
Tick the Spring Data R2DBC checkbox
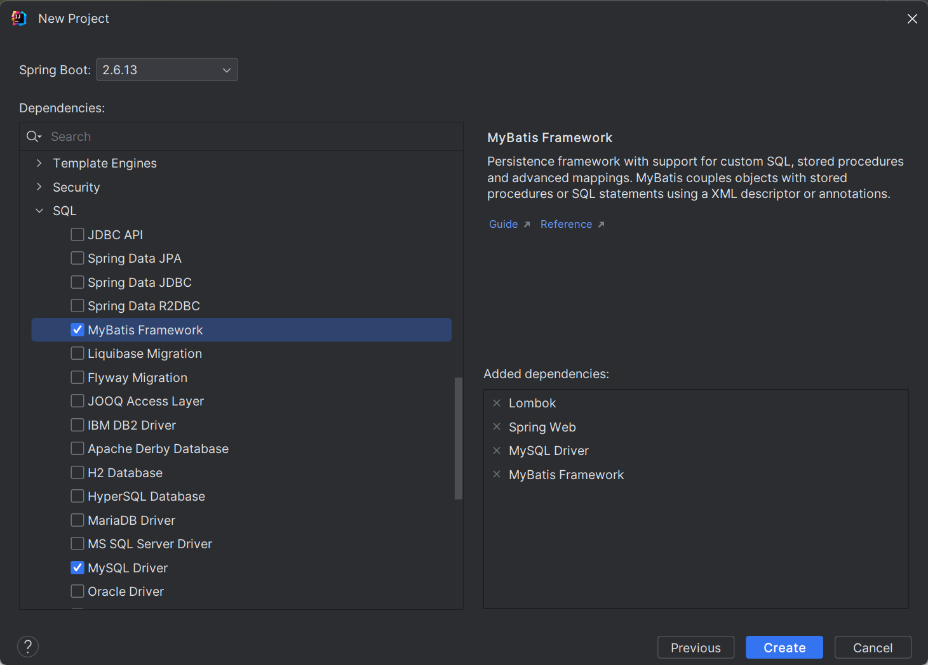pyautogui.click(x=77, y=306)
